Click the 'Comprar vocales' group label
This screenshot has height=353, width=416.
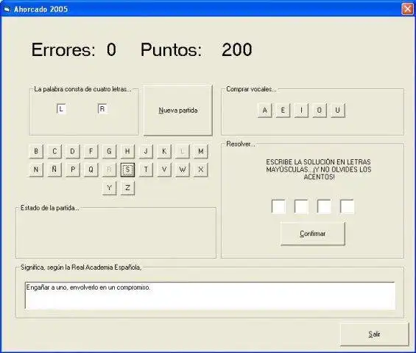click(251, 89)
